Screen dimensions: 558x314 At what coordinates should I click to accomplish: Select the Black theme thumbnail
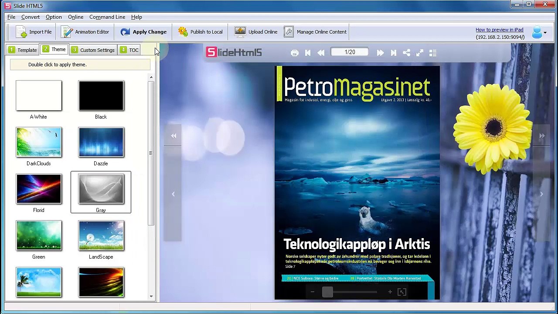click(x=101, y=96)
